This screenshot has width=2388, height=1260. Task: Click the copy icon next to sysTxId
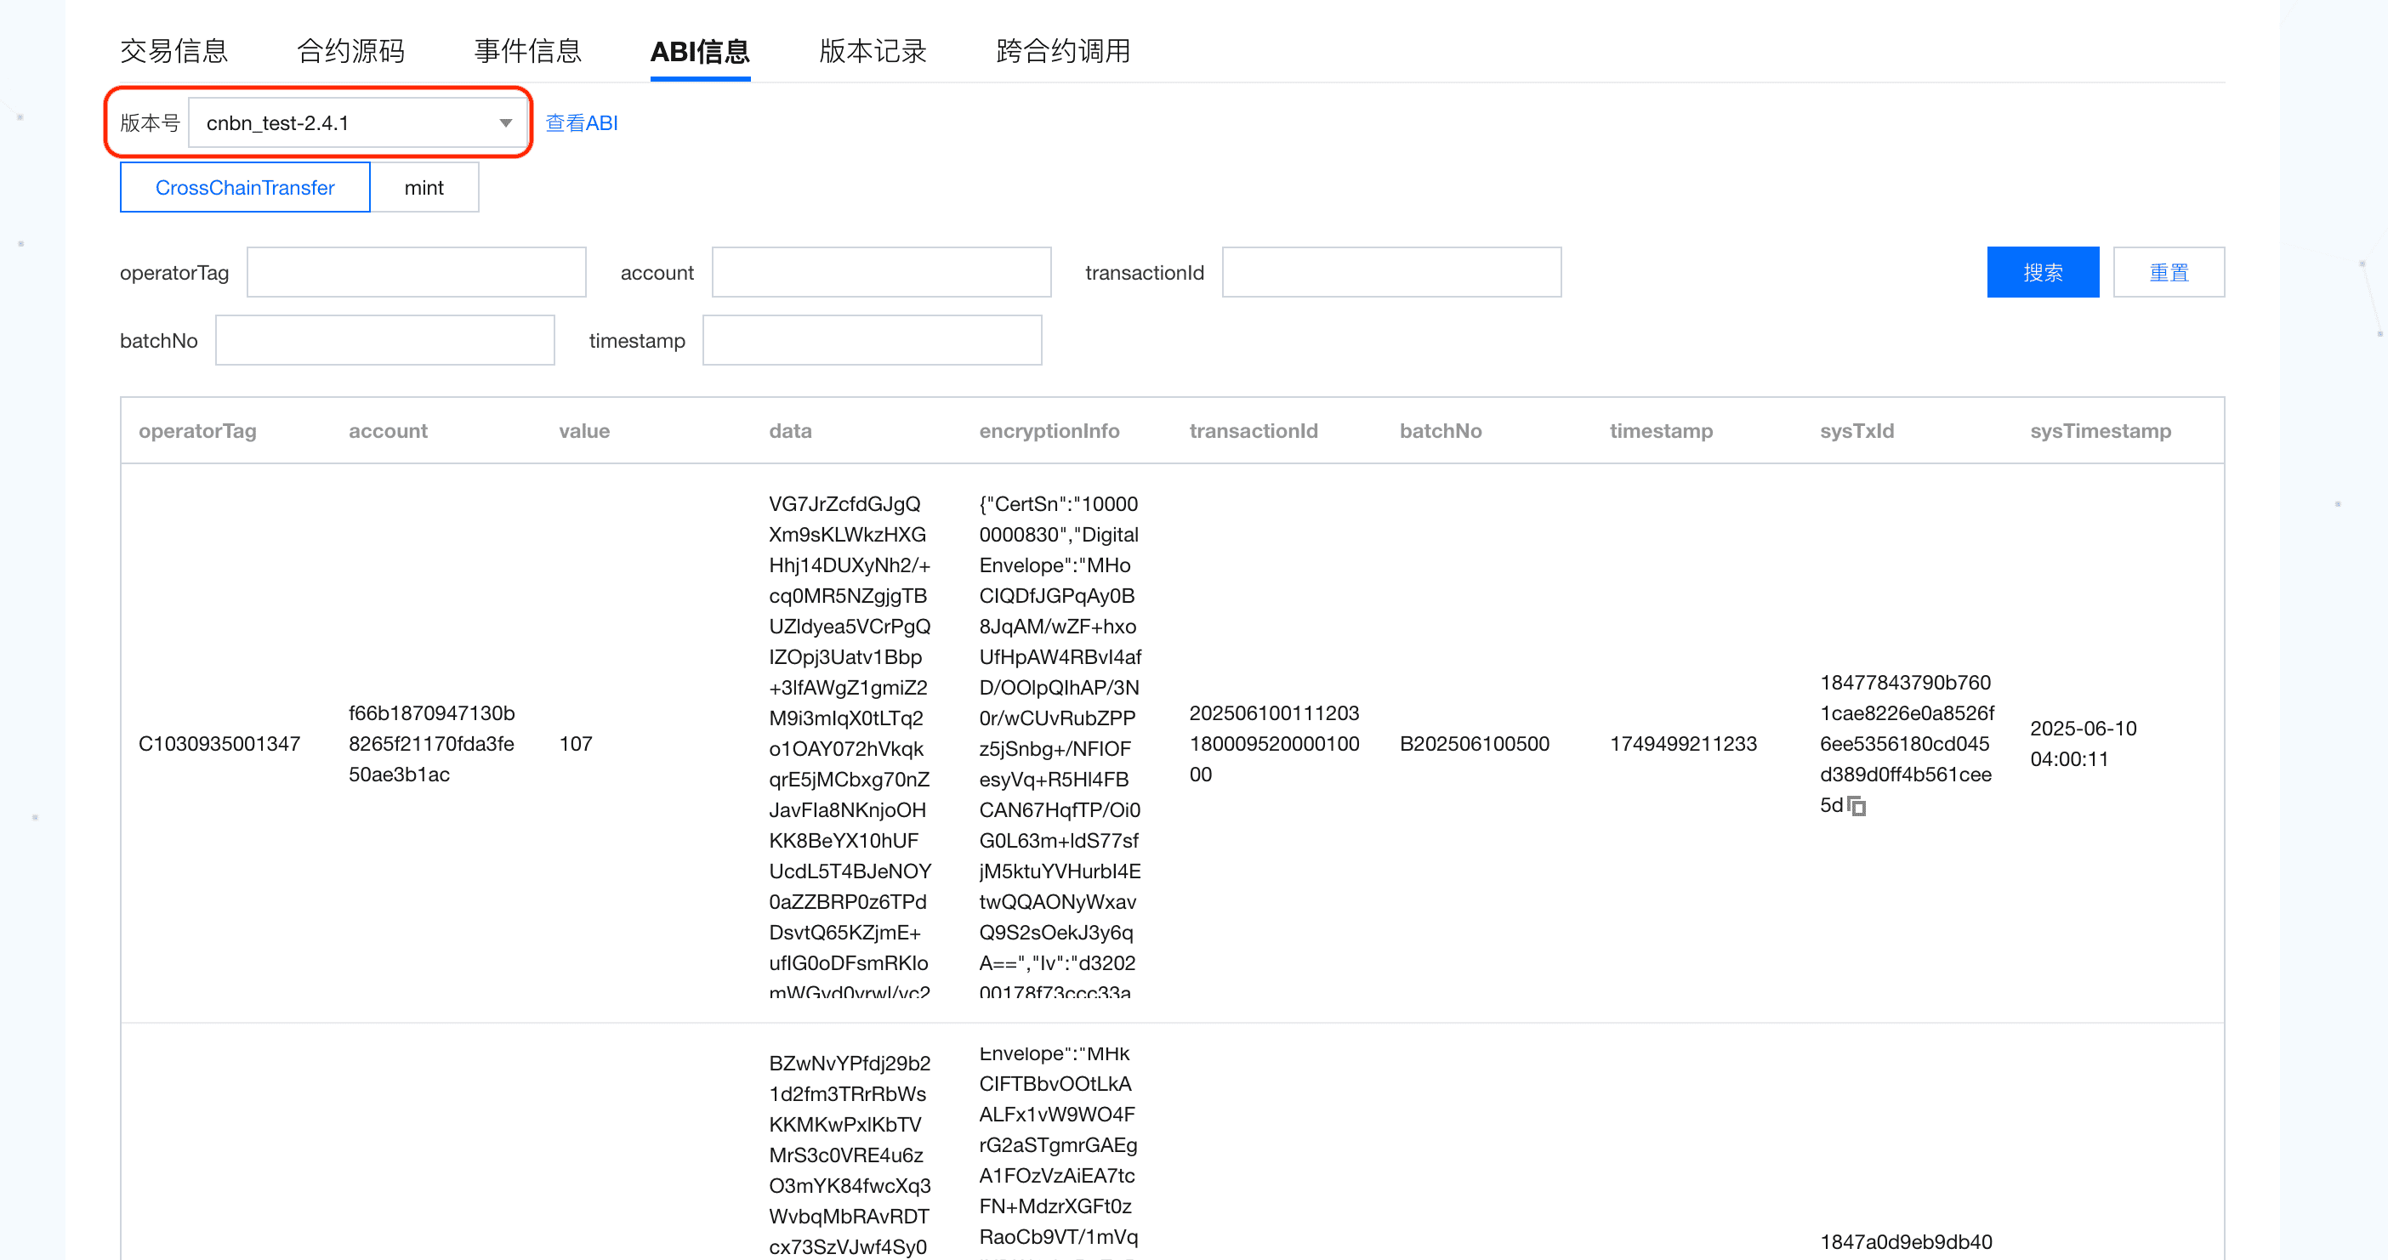coord(1856,806)
